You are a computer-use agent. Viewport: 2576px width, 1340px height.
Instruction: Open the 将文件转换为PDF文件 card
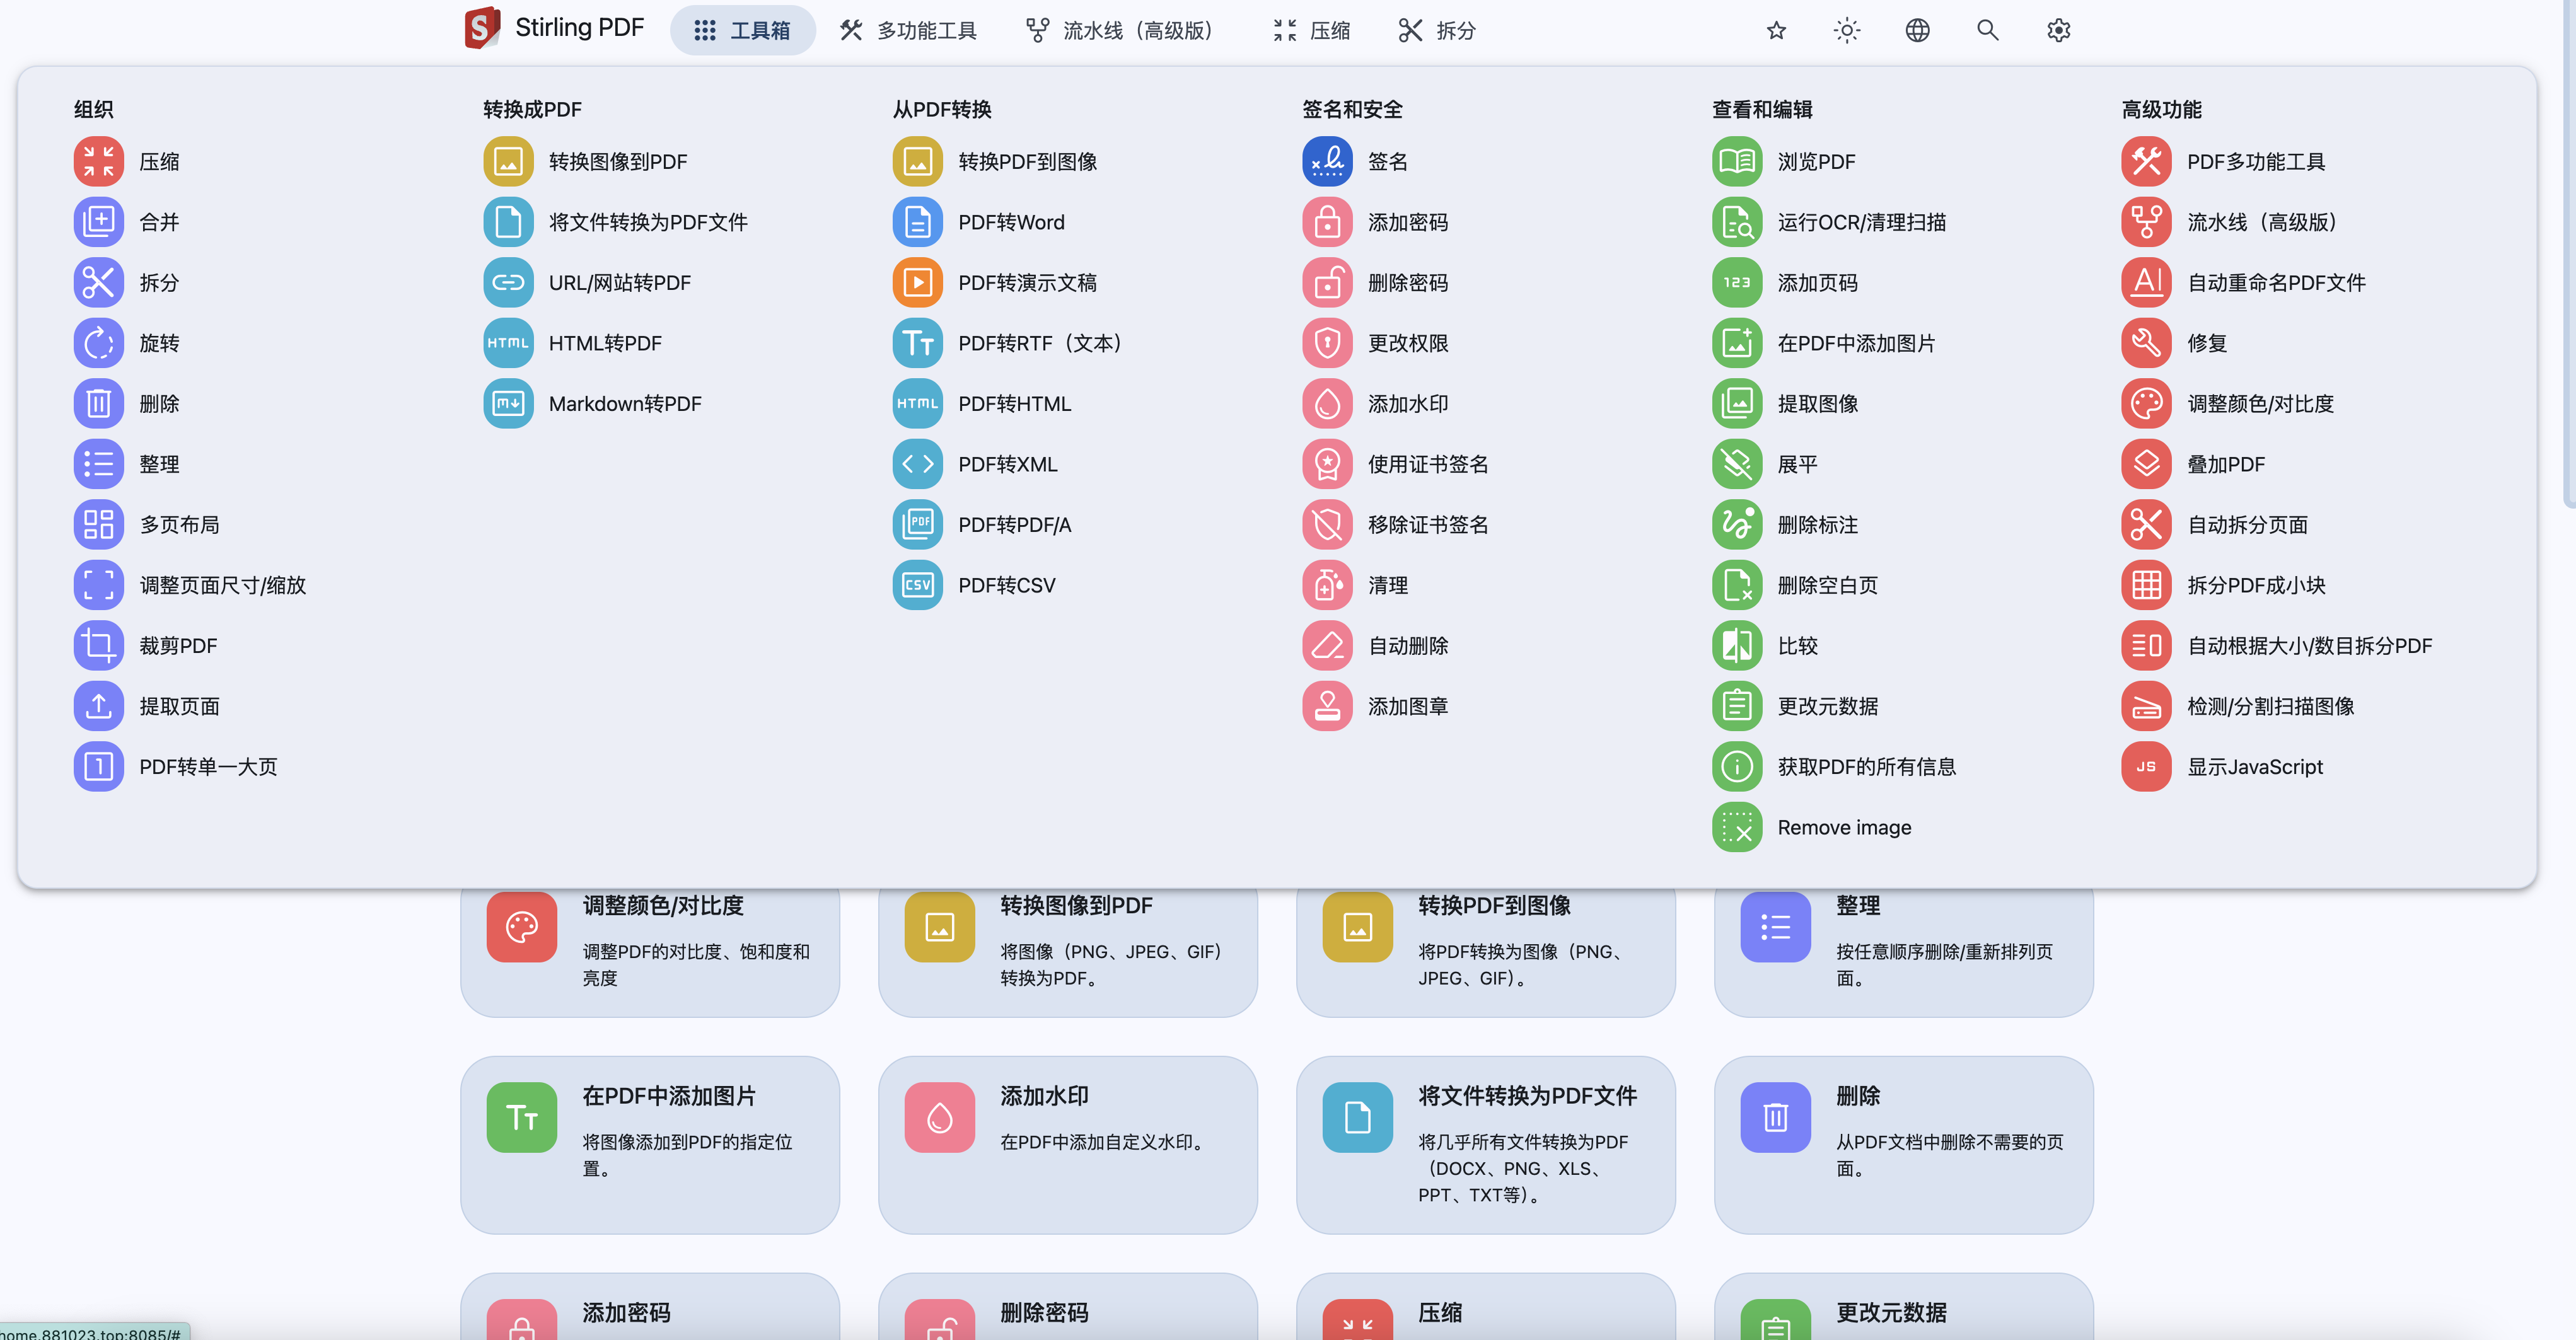click(1485, 1144)
